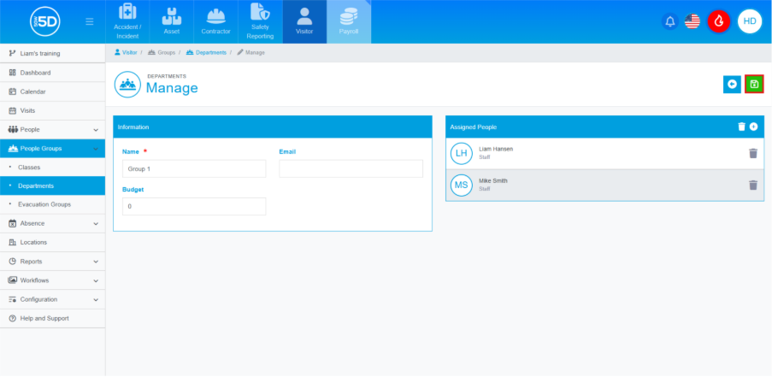Viewport: 772px width, 377px height.
Task: Delete Liam Hansen from assigned people
Action: tap(753, 154)
